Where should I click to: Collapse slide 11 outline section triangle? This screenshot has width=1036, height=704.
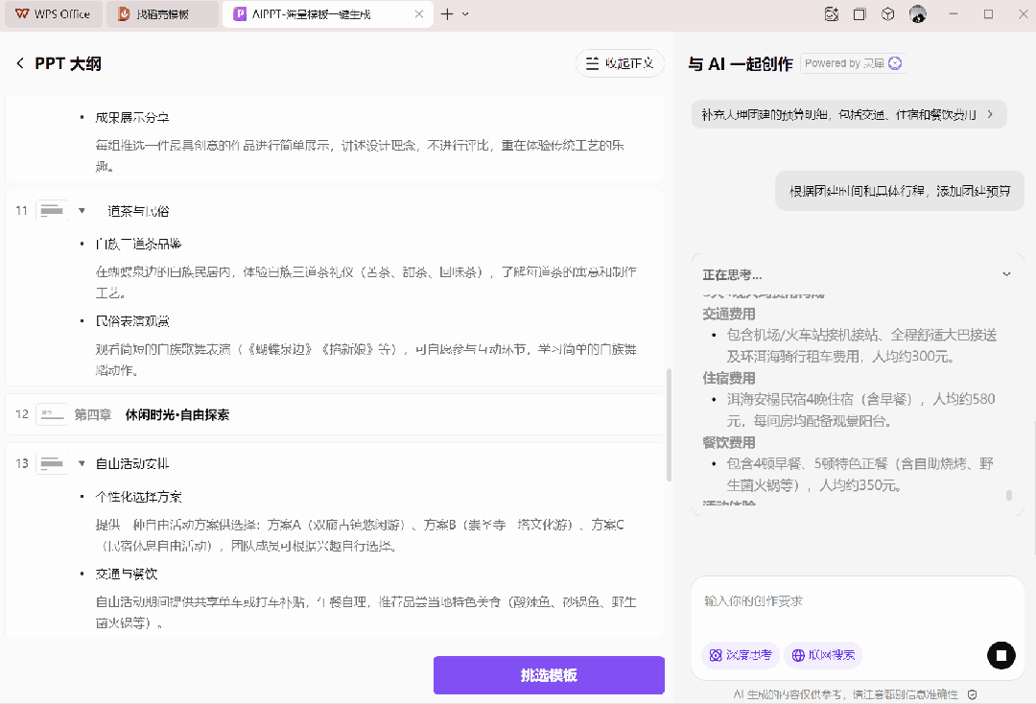(x=82, y=210)
